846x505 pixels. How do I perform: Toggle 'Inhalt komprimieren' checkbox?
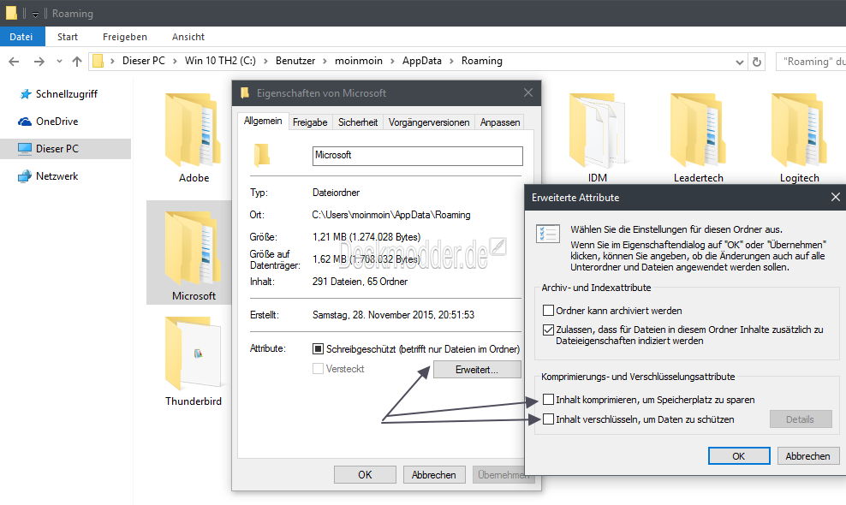coord(549,400)
